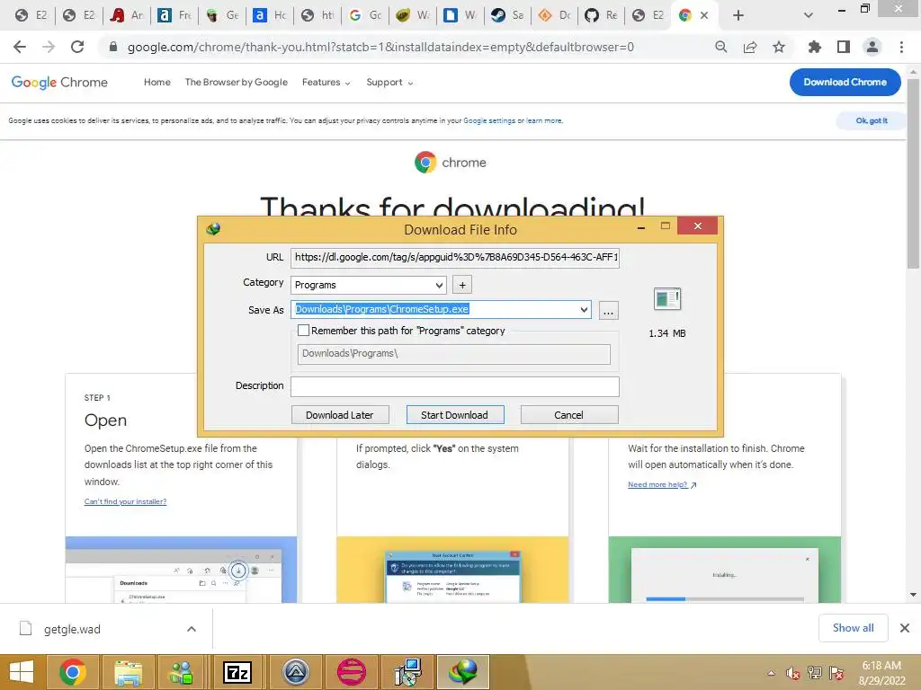This screenshot has width=921, height=690.
Task: Close the active Chrome thank-you tab
Action: point(704,15)
